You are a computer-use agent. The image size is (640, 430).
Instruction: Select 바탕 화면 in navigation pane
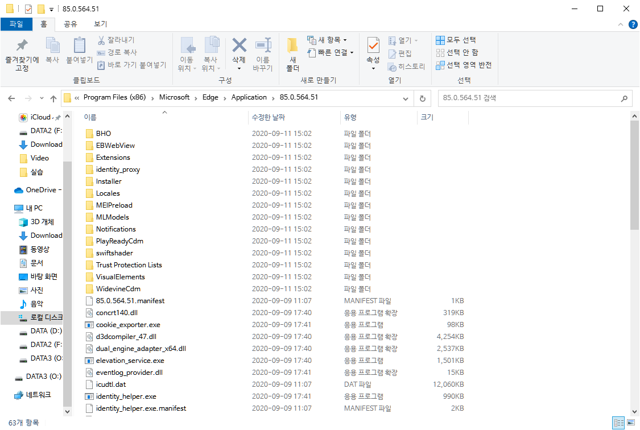(x=38, y=276)
